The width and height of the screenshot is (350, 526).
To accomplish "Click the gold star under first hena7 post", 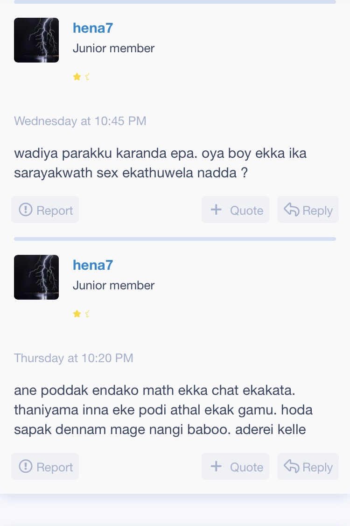I will [77, 77].
